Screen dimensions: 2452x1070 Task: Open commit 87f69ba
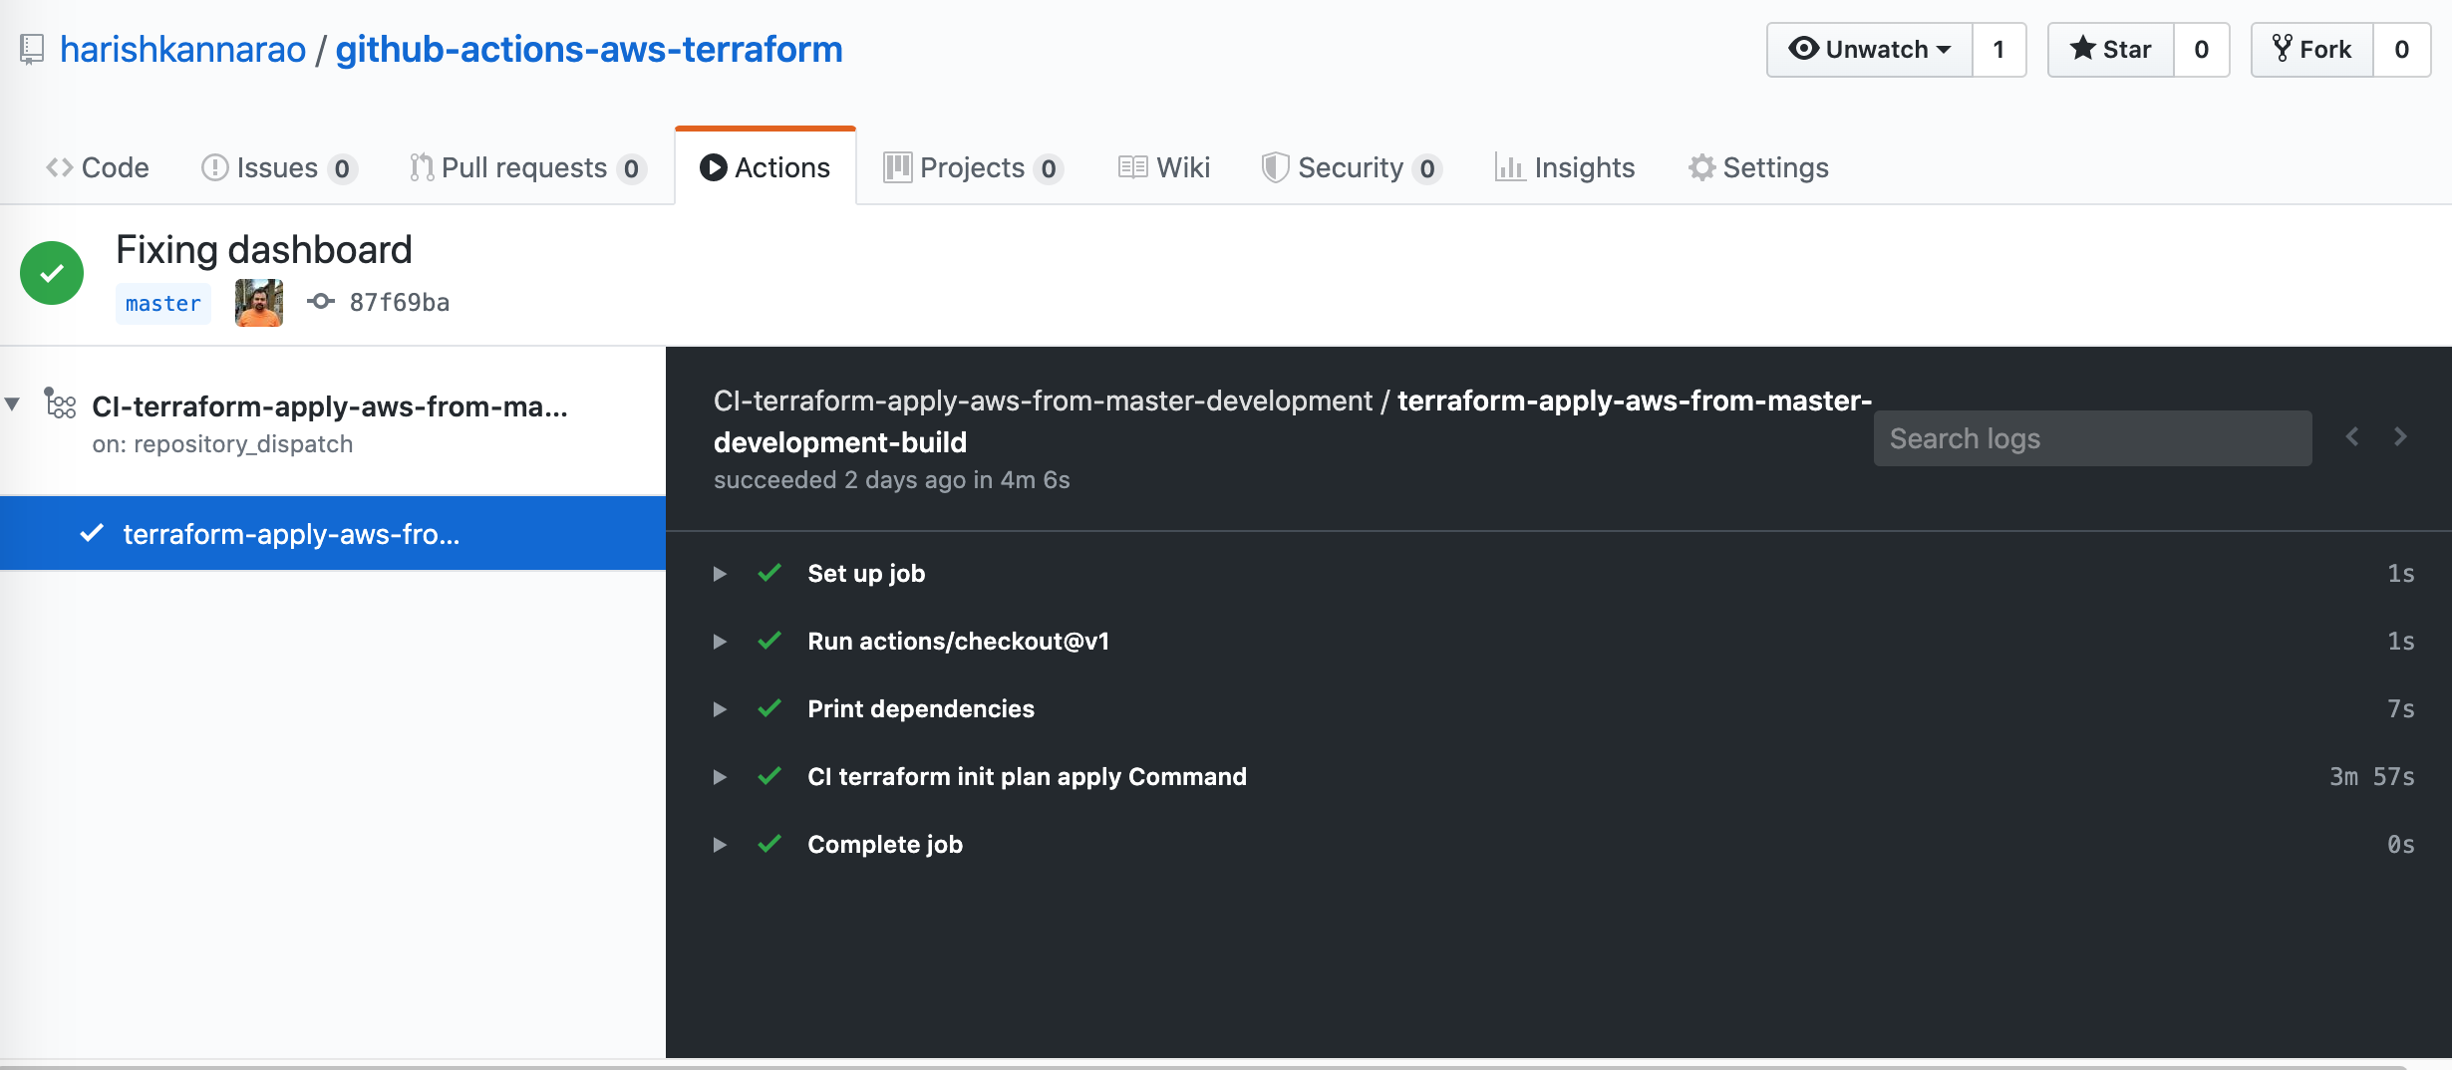pyautogui.click(x=399, y=302)
